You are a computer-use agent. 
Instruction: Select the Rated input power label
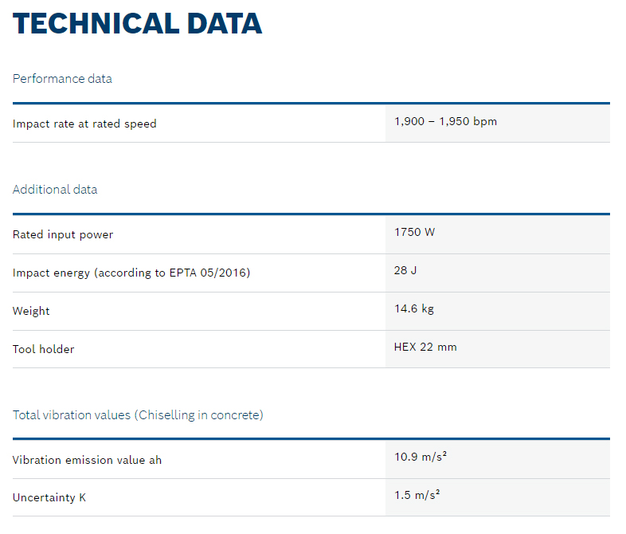click(63, 234)
